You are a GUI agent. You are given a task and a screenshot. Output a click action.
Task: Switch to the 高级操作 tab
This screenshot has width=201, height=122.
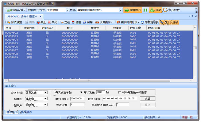pyautogui.click(x=26, y=112)
